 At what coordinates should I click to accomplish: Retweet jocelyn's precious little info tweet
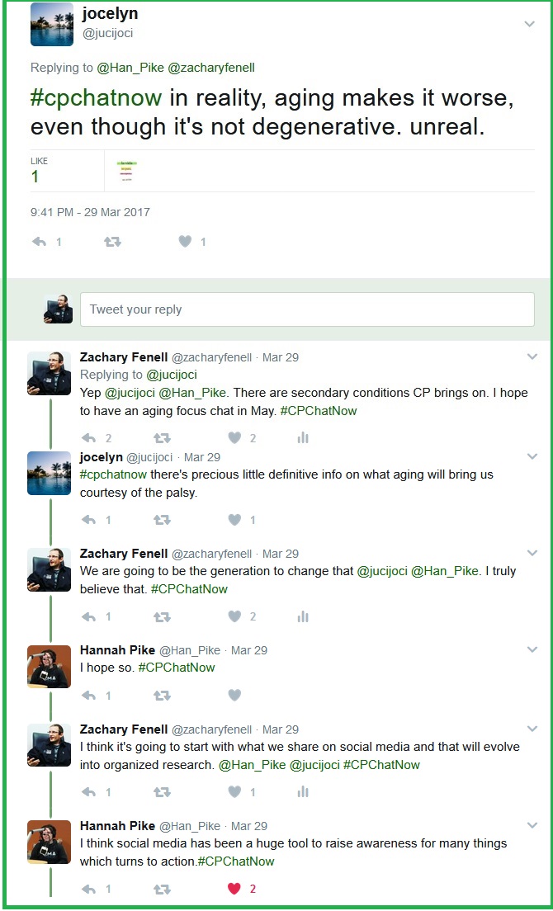point(163,520)
